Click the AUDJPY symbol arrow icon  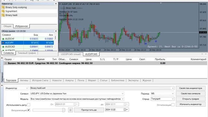[x=3, y=43]
